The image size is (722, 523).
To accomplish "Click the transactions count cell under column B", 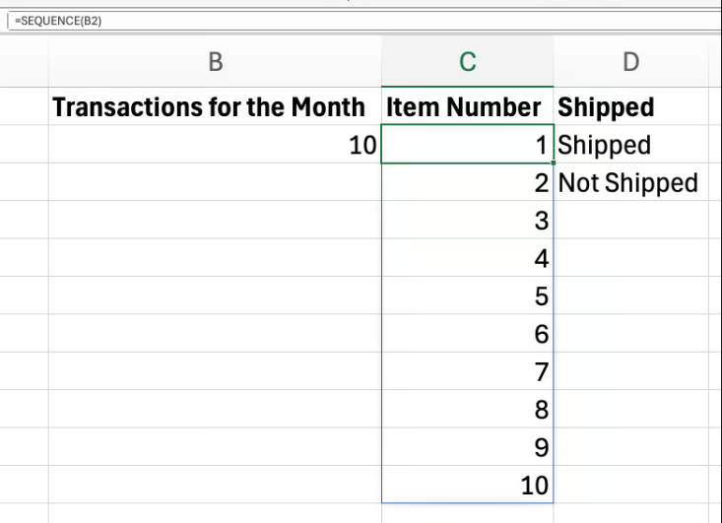I will click(215, 145).
